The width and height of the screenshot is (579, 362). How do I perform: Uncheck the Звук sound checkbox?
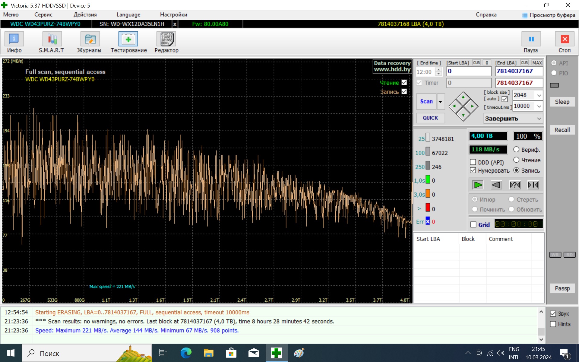(553, 314)
